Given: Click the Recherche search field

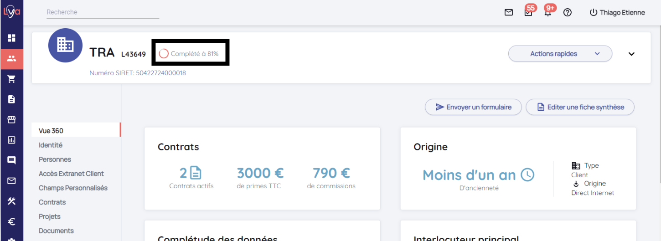Looking at the screenshot, I should [x=103, y=12].
